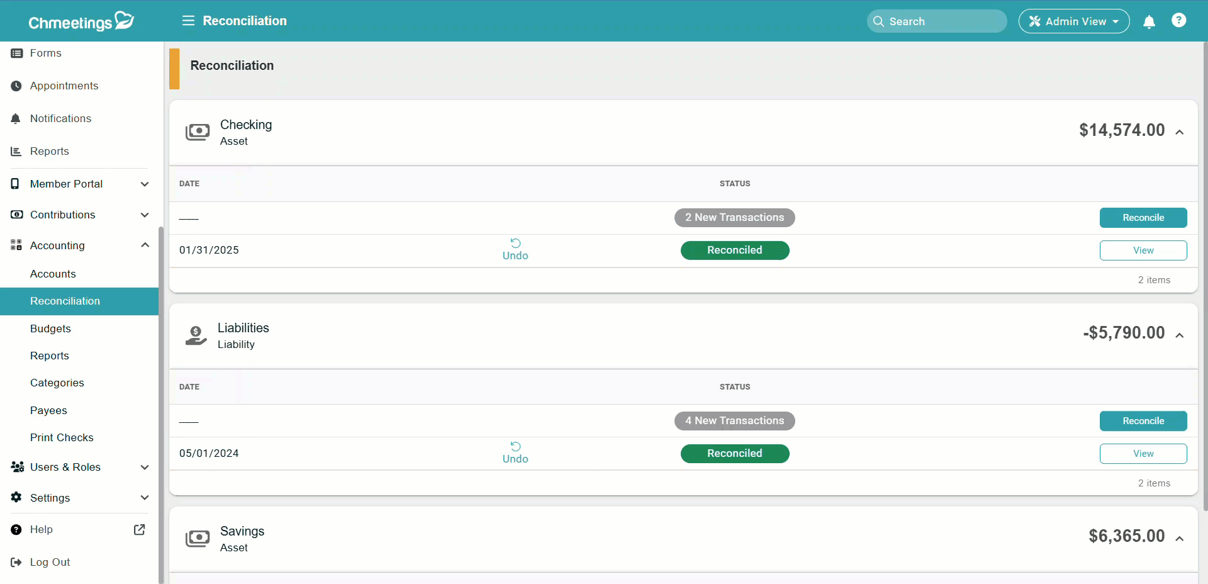Viewport: 1208px width, 584px height.
Task: Click the Chmeetings logo
Action: pyautogui.click(x=81, y=21)
